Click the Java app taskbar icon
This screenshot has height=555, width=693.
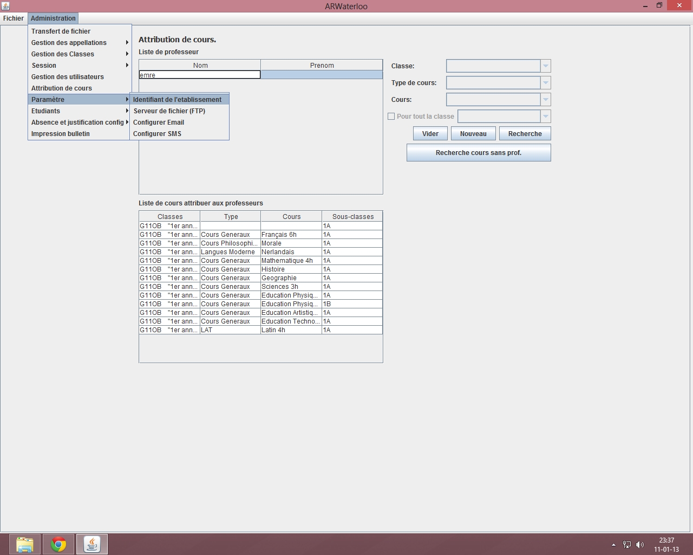pyautogui.click(x=92, y=544)
